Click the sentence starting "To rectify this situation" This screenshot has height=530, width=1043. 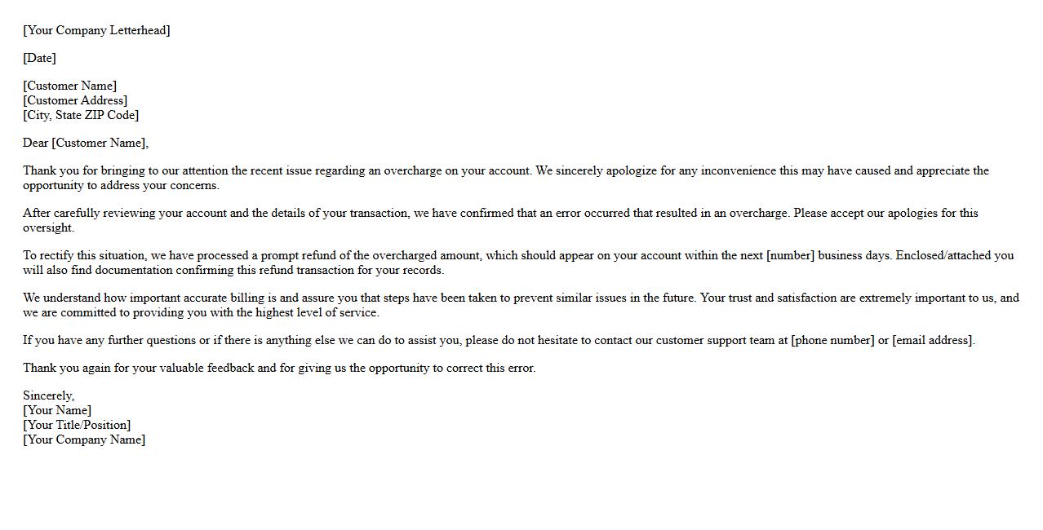click(x=326, y=255)
